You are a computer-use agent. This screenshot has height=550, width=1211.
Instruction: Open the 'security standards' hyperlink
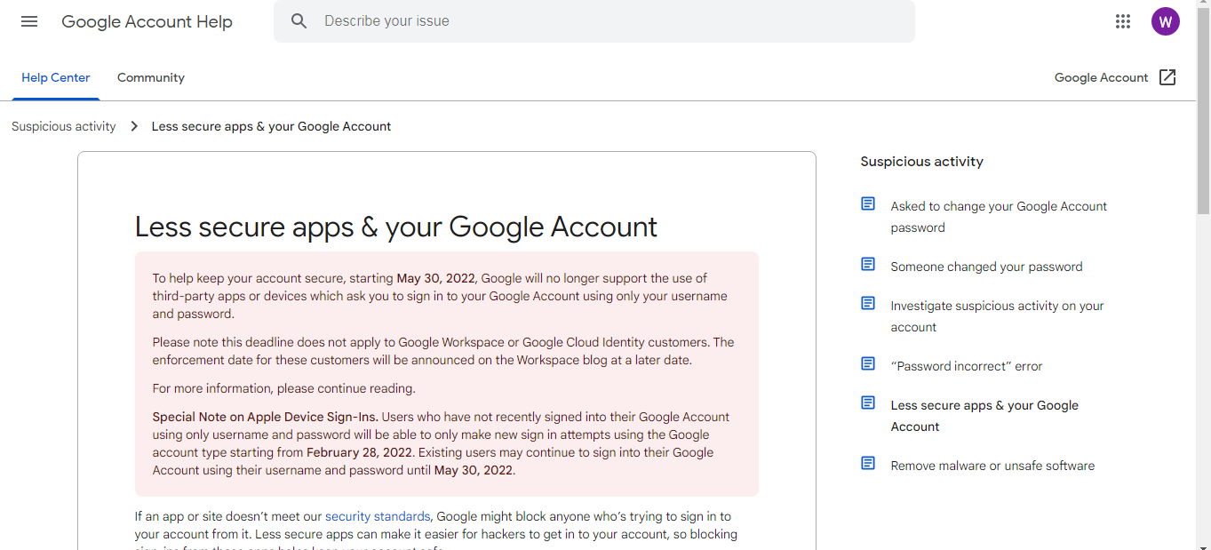pos(378,516)
